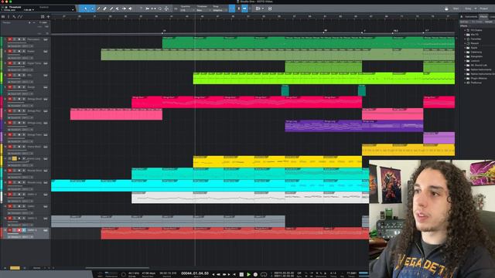
Task: Click the Fast Forward transport button
Action: click(224, 275)
